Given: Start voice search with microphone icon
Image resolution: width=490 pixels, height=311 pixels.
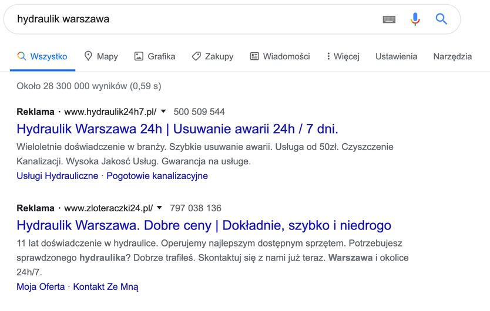Looking at the screenshot, I should (x=415, y=19).
